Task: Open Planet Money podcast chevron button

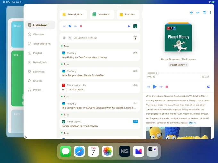Action: click(x=178, y=65)
